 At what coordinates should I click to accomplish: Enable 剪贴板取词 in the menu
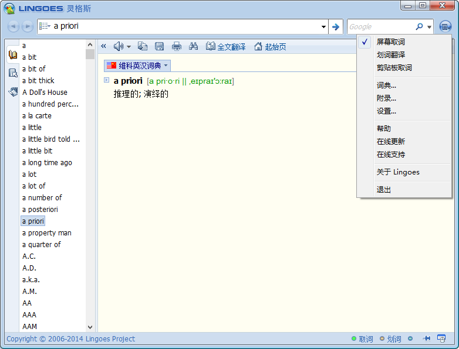click(404, 67)
